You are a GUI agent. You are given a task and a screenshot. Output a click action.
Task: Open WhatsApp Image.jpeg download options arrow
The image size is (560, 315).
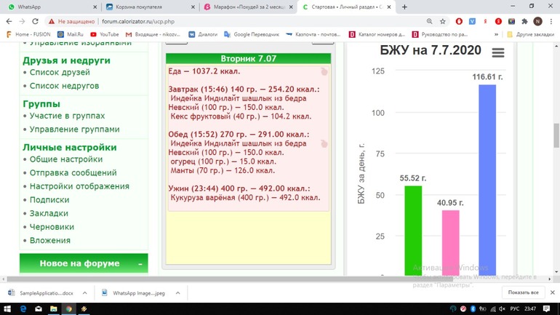coord(177,292)
